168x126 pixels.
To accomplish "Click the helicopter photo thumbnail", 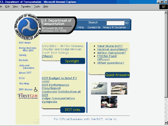I will point(99,88).
